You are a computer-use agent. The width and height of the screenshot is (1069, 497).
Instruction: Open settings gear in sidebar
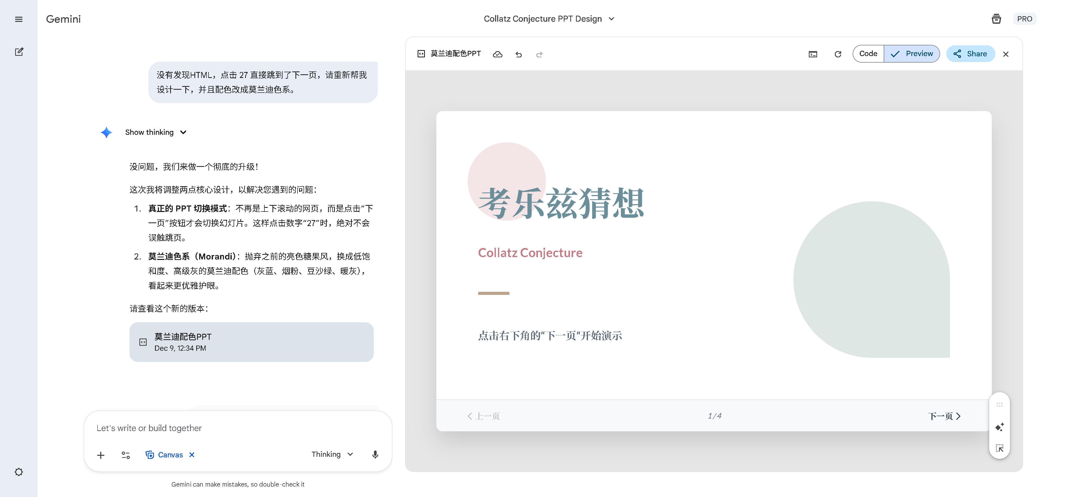click(19, 472)
